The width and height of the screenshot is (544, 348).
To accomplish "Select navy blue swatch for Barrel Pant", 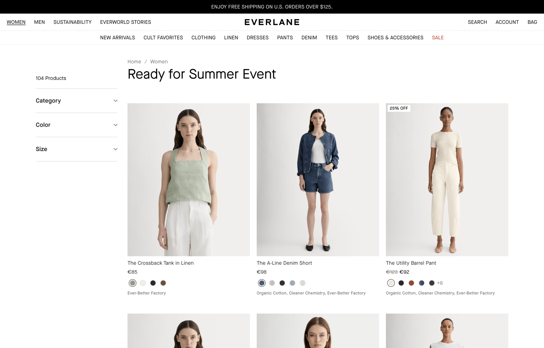I will click(x=421, y=283).
